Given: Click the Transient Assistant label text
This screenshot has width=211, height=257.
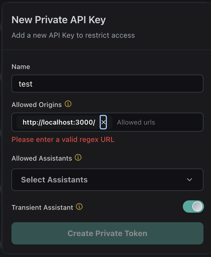Looking at the screenshot, I should pos(42,208).
